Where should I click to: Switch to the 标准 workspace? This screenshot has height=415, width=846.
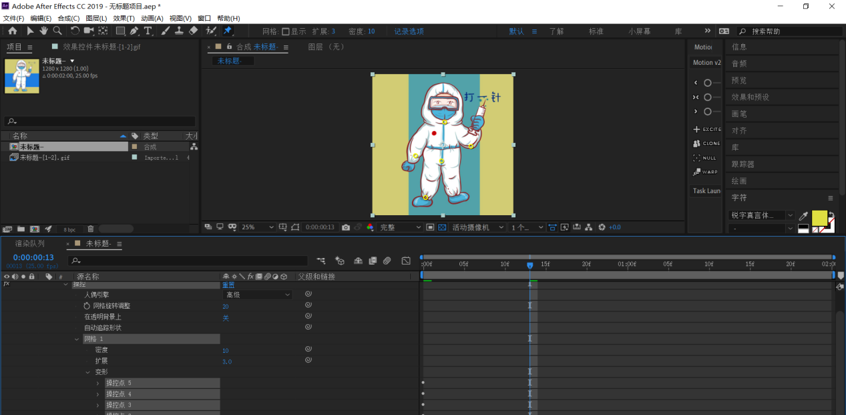pyautogui.click(x=596, y=31)
